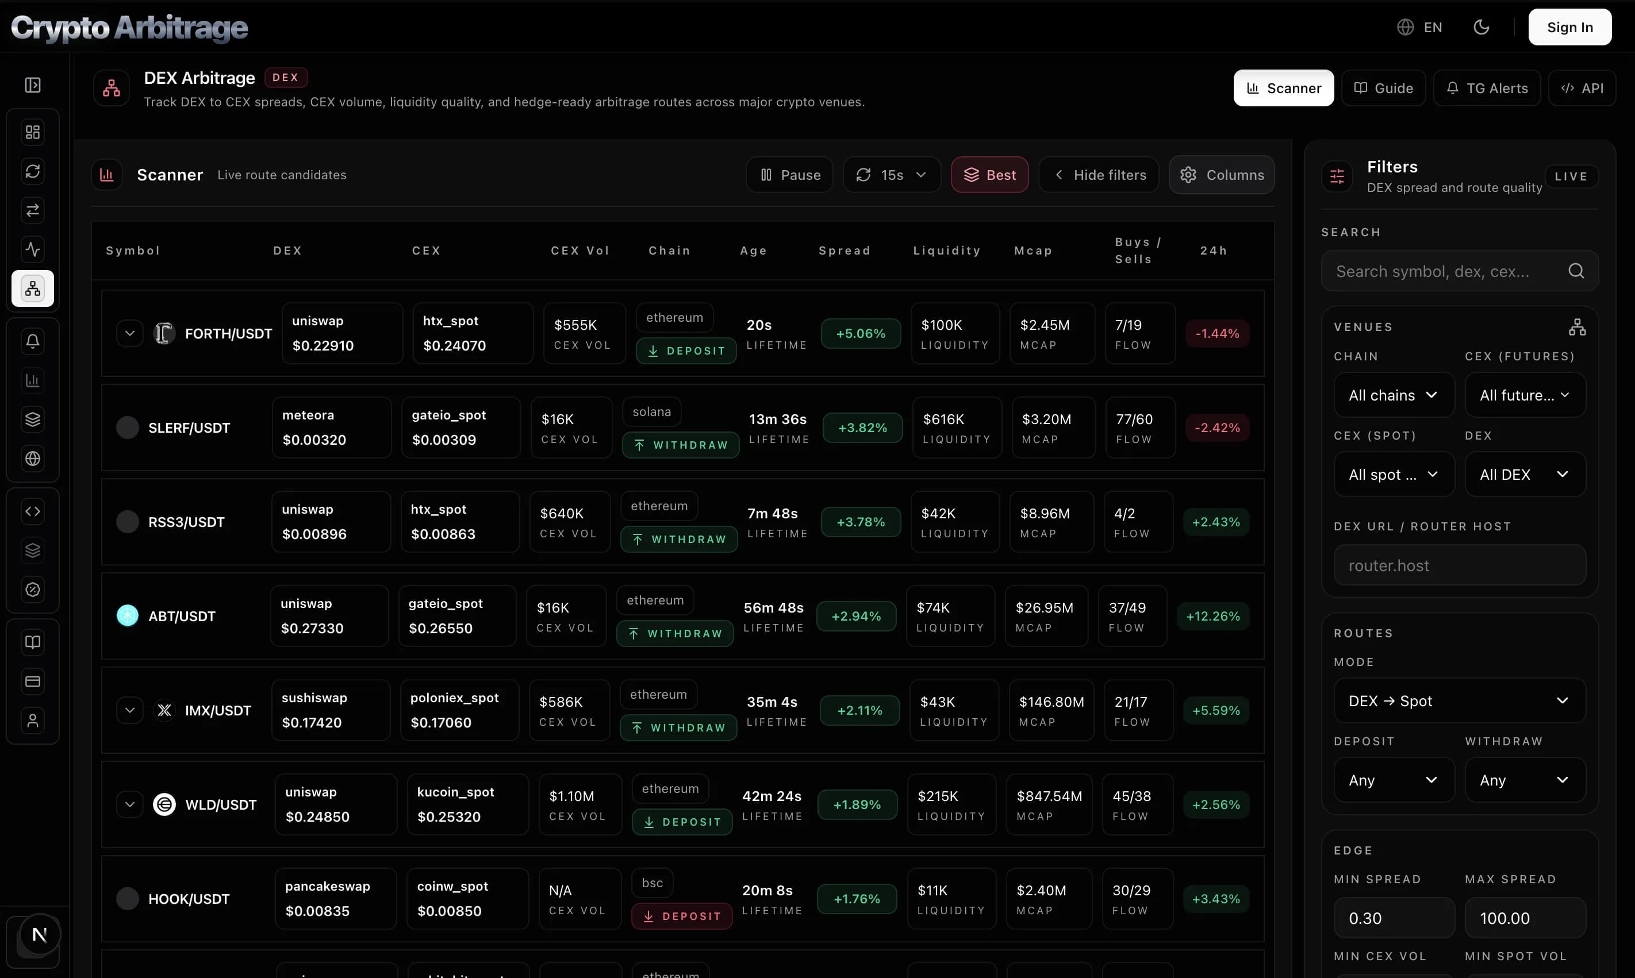The width and height of the screenshot is (1635, 978).
Task: Click the Sign In button
Action: (1569, 27)
